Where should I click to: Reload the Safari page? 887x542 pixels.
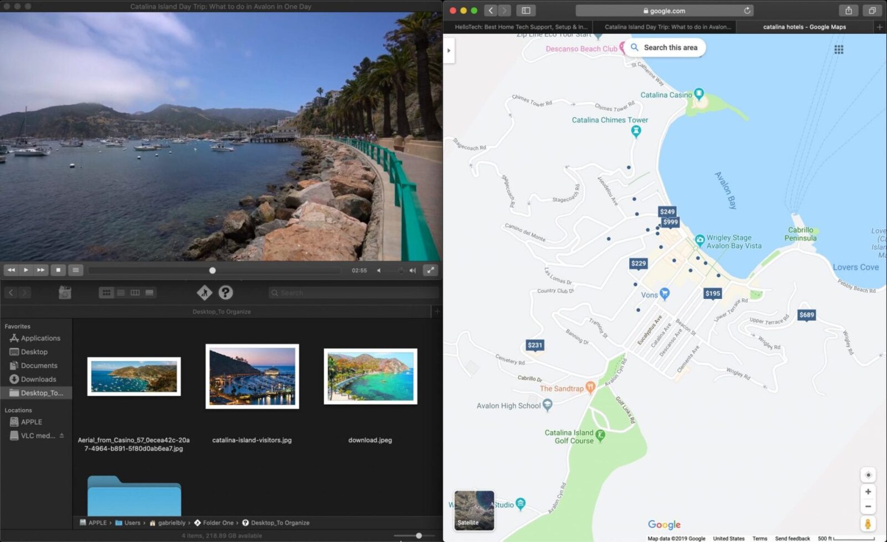747,11
